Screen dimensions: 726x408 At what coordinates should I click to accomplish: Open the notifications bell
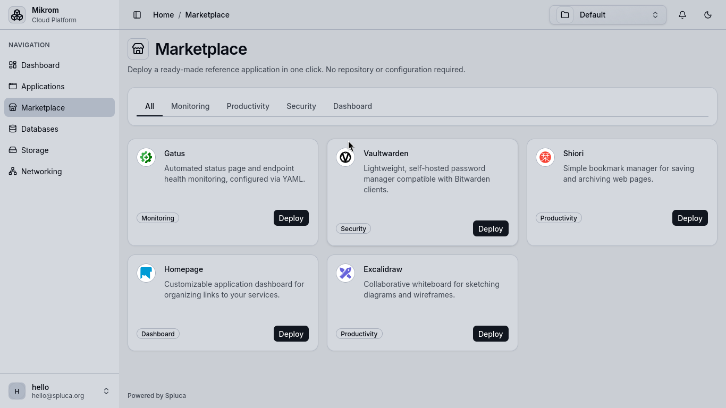click(x=682, y=15)
